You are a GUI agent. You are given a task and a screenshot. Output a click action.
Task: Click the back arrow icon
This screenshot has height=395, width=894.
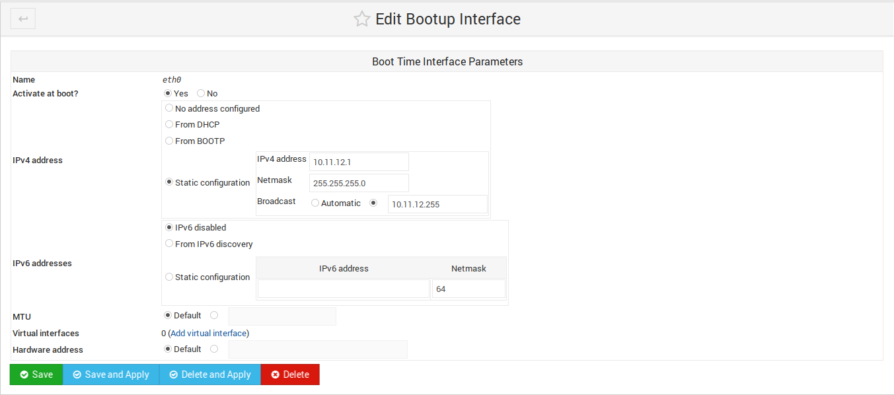click(x=23, y=19)
